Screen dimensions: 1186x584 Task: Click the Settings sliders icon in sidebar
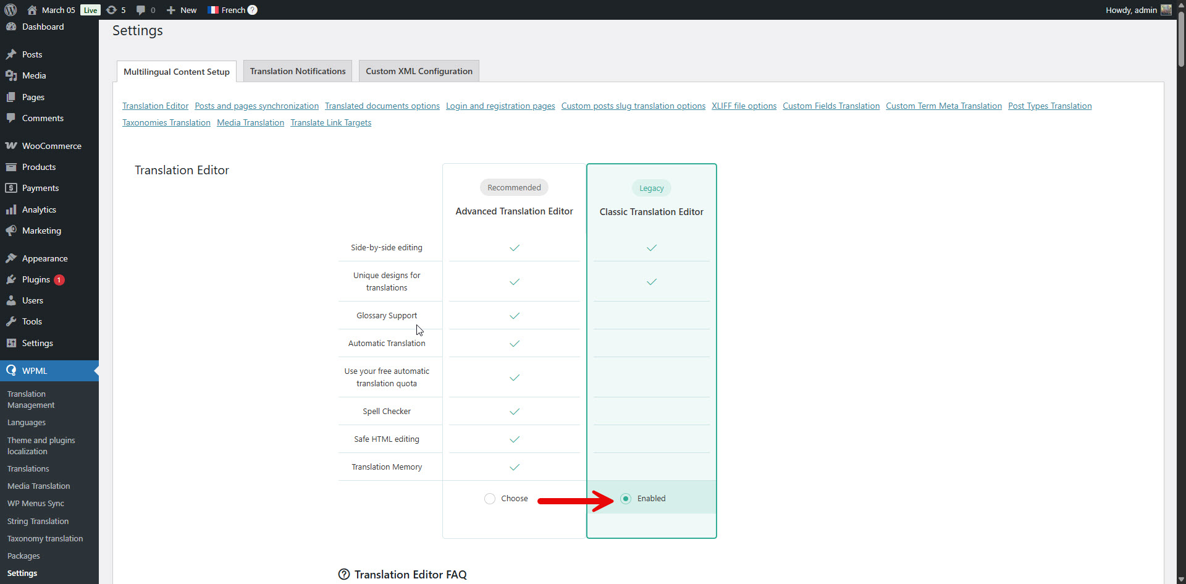(11, 343)
